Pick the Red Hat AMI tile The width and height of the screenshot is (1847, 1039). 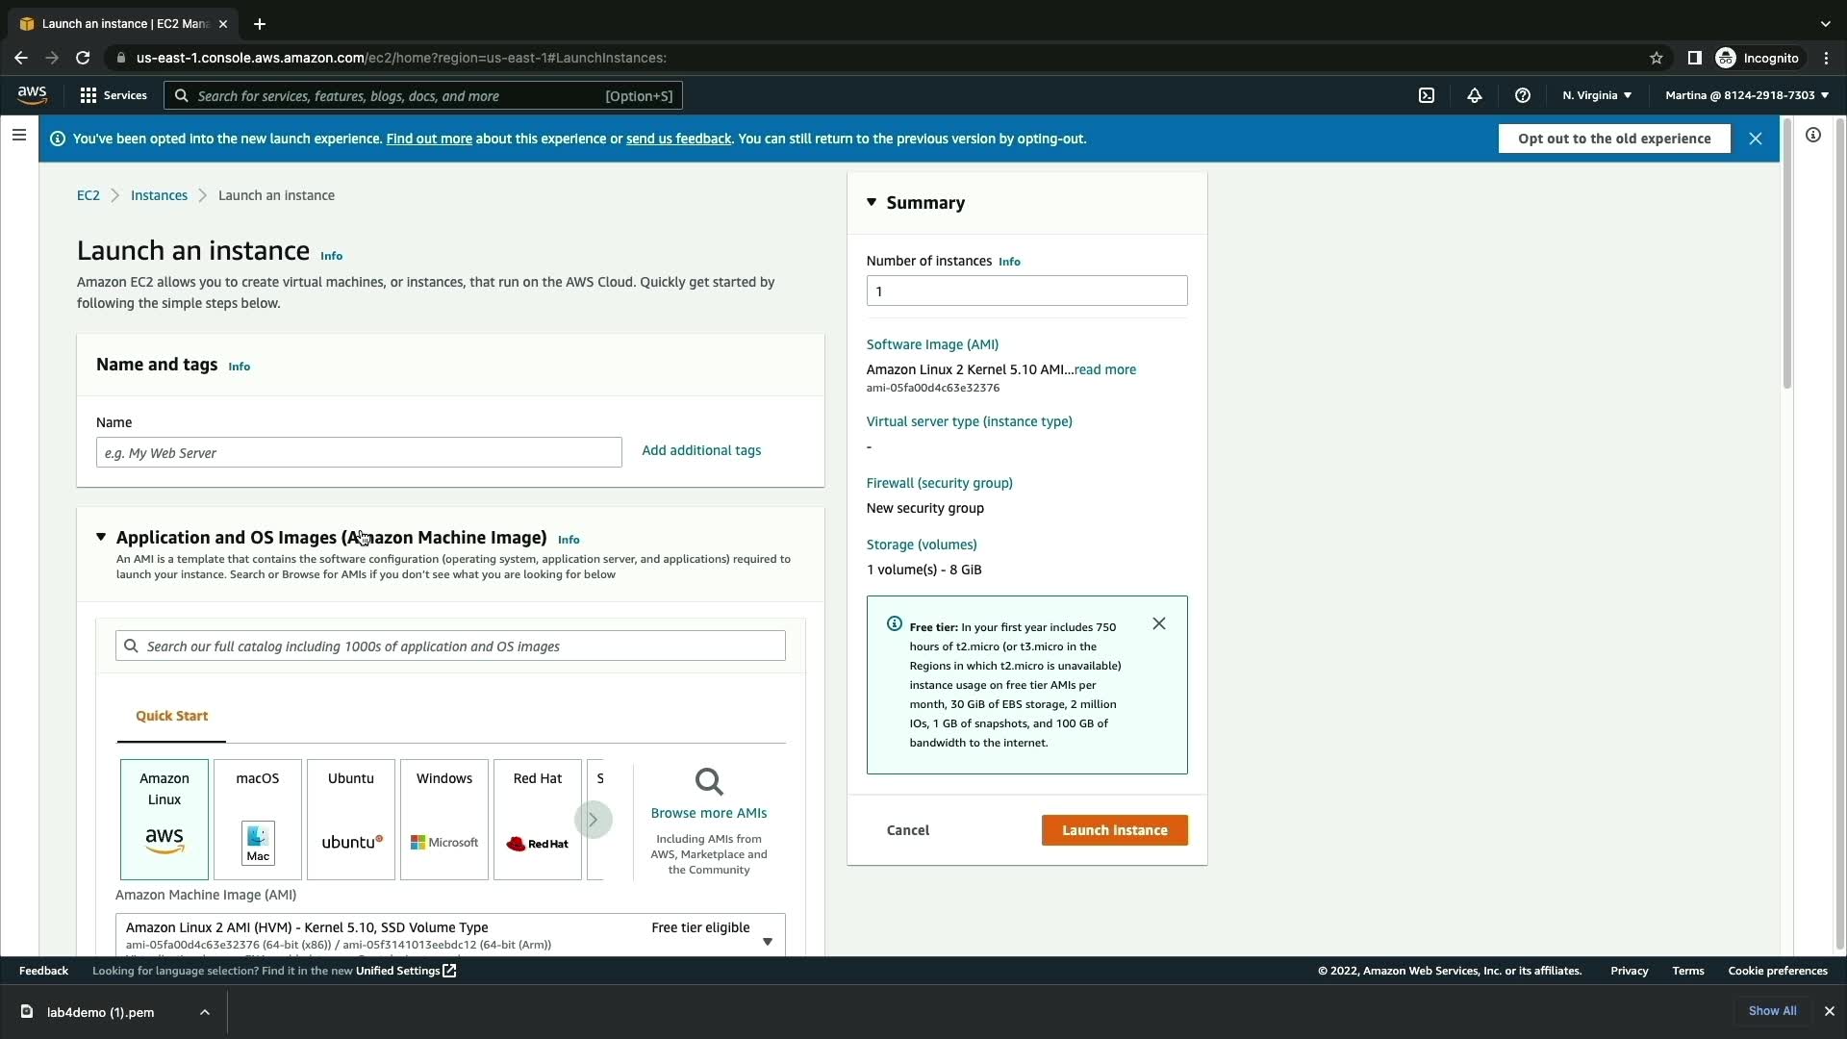tap(537, 819)
